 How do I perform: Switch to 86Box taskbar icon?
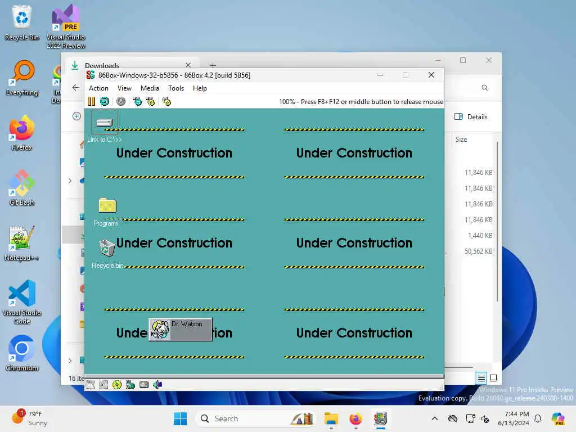(381, 418)
